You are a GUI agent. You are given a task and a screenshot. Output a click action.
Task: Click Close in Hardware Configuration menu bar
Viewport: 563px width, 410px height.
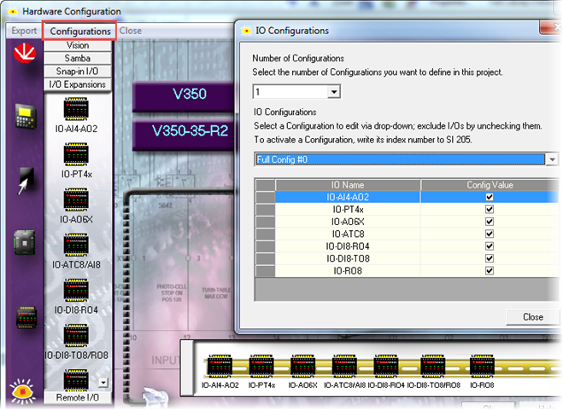(x=131, y=31)
